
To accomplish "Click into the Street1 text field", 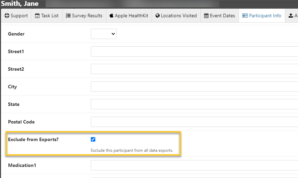I will tap(194, 51).
